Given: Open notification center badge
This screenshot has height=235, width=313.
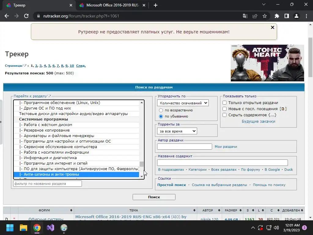Looking at the screenshot, I should 304,228.
